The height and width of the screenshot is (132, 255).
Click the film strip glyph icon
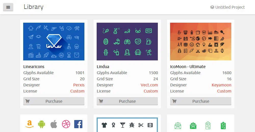click(150, 125)
